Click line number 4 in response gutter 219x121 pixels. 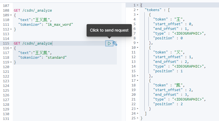point(135,19)
